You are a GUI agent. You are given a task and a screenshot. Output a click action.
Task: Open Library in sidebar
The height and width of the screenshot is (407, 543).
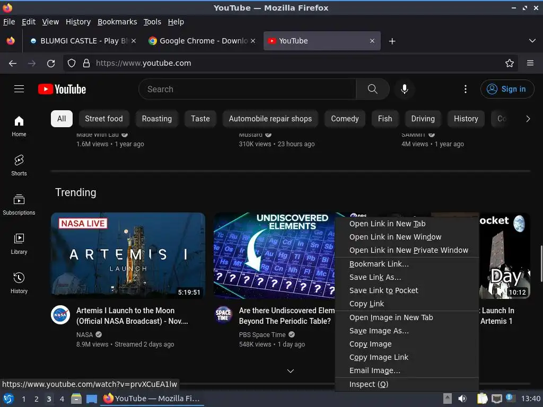[19, 244]
